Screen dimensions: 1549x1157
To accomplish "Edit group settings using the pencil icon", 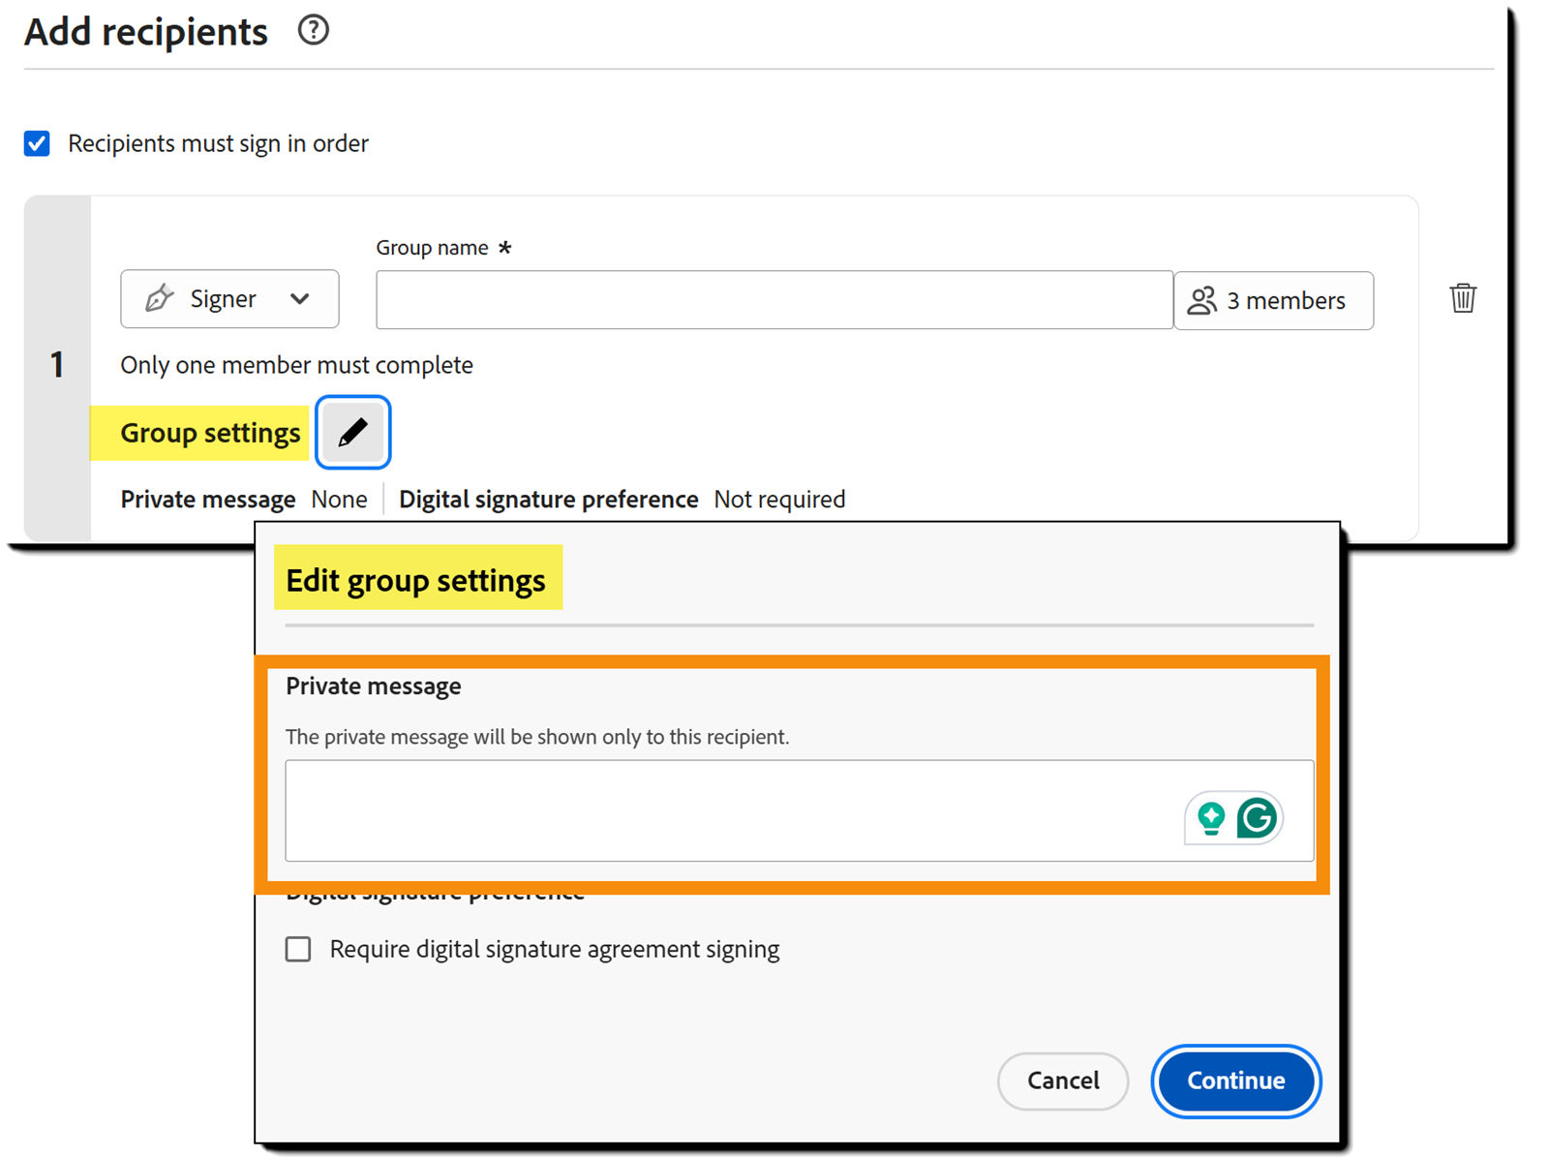I will 352,432.
